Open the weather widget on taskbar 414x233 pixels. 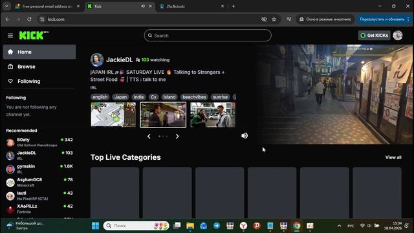click(x=25, y=225)
